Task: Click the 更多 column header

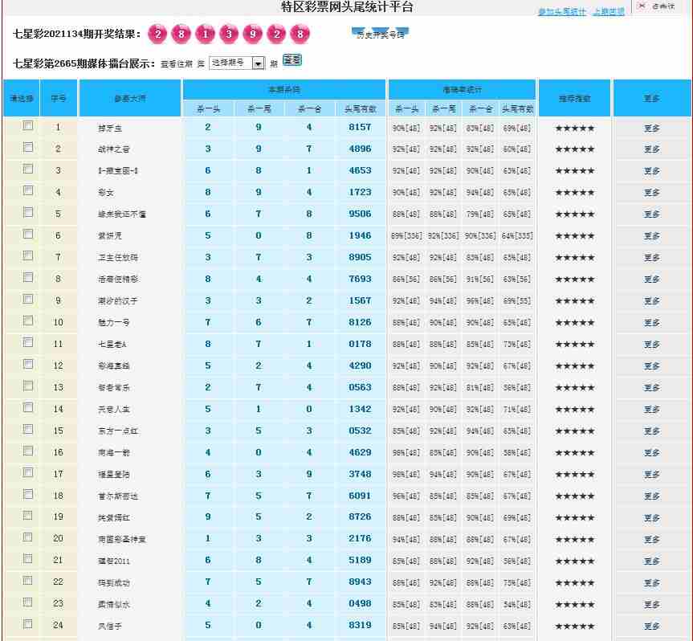Action: pyautogui.click(x=651, y=99)
